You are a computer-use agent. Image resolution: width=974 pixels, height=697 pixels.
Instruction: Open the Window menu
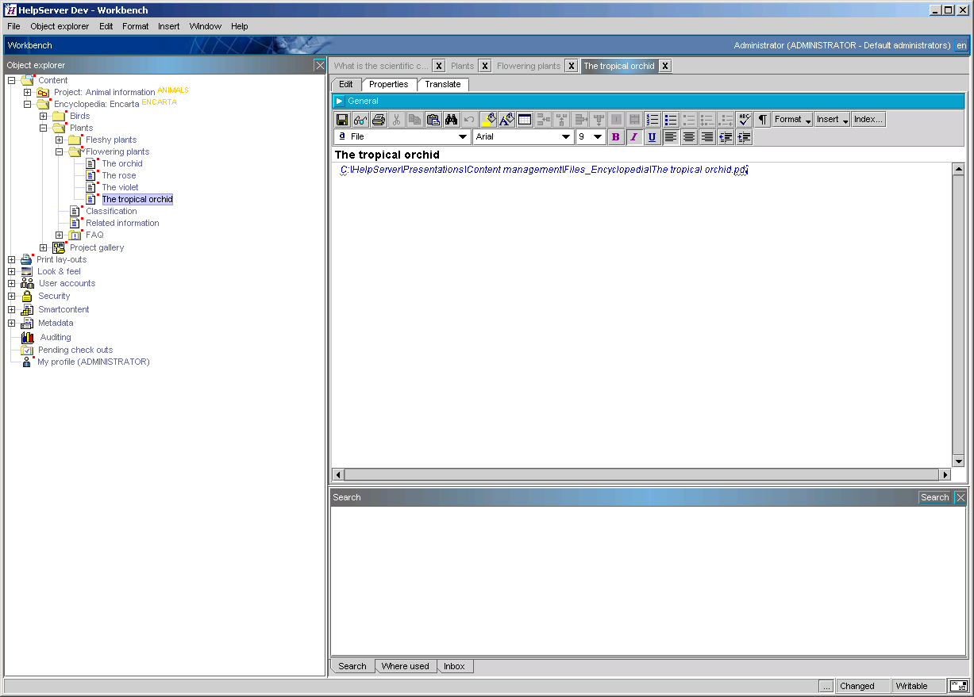[206, 26]
